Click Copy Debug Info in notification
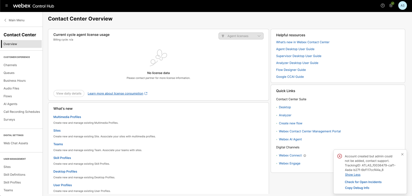Viewport: 412px width, 196px height. click(357, 188)
